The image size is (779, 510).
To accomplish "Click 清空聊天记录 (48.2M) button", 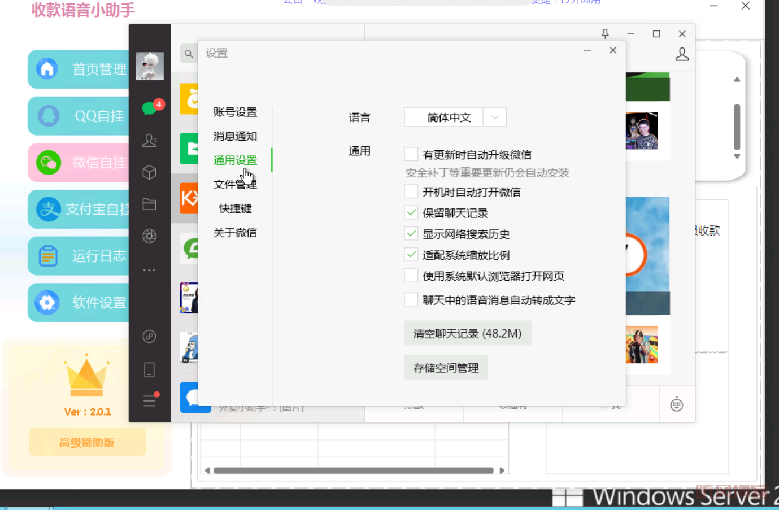I will (x=468, y=333).
